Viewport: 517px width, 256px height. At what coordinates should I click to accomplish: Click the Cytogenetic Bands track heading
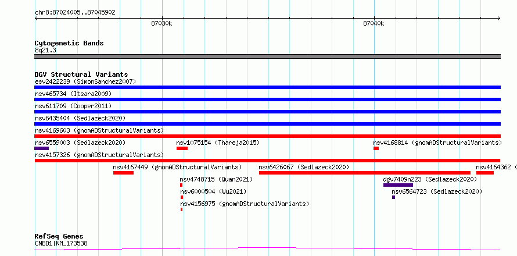(x=69, y=43)
